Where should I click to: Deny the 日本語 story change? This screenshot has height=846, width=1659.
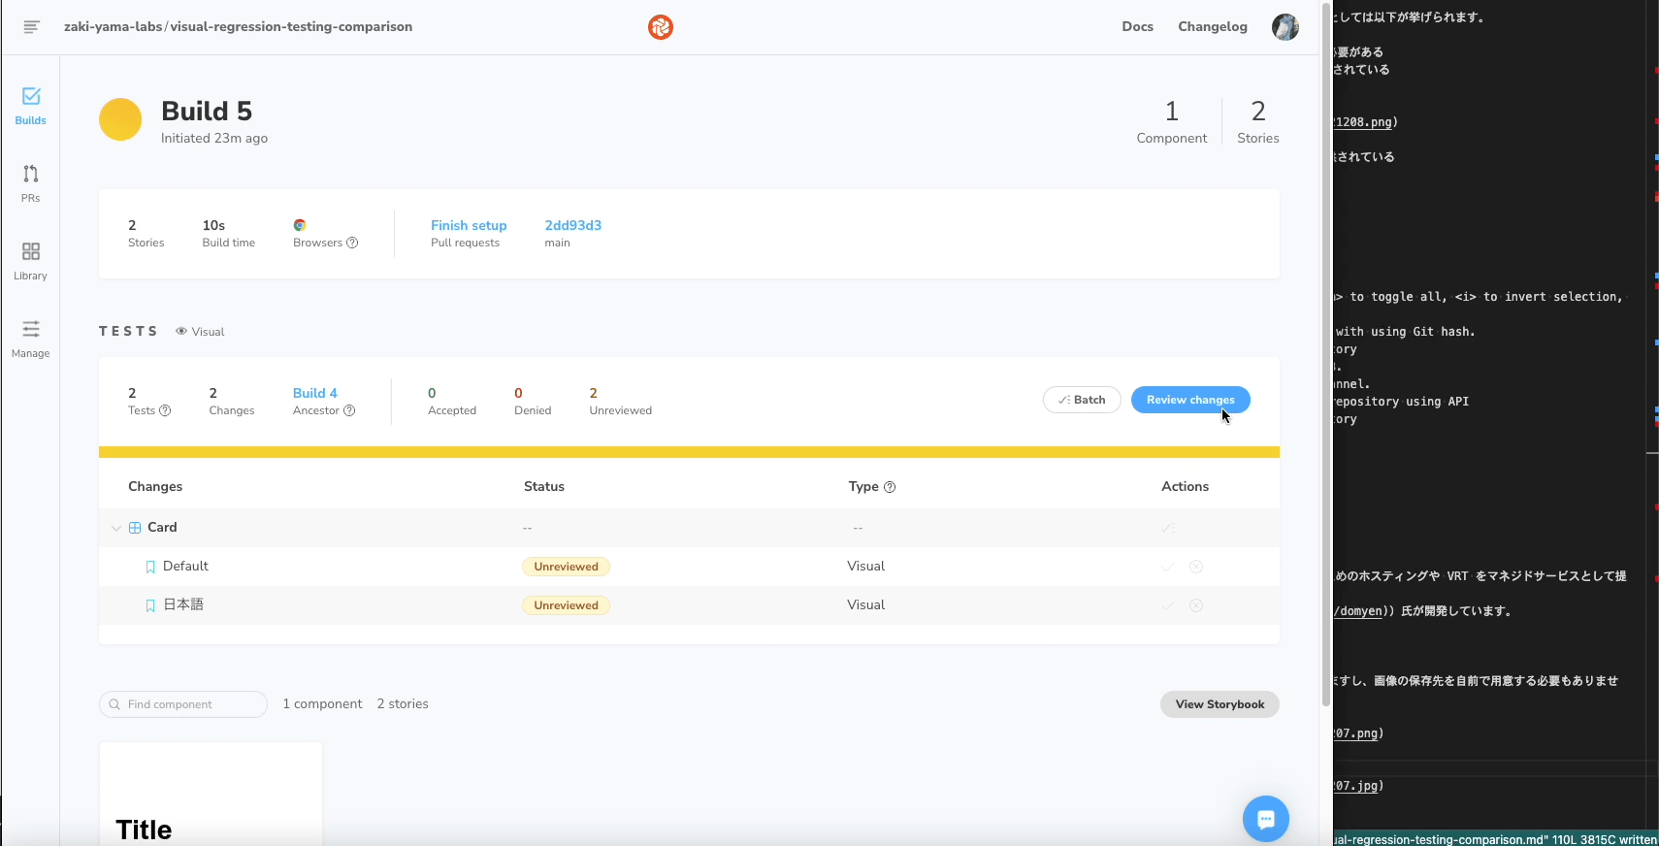(x=1196, y=605)
